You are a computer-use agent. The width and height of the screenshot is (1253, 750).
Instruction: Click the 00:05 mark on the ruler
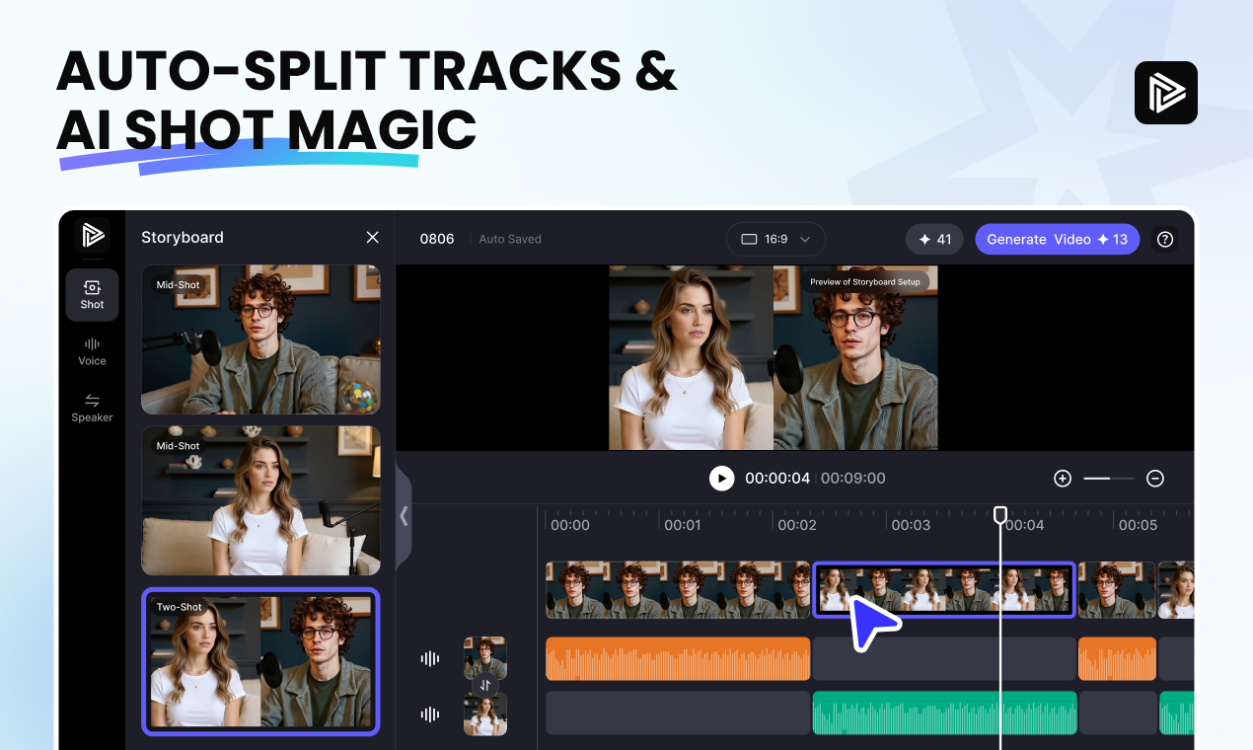coord(1138,525)
